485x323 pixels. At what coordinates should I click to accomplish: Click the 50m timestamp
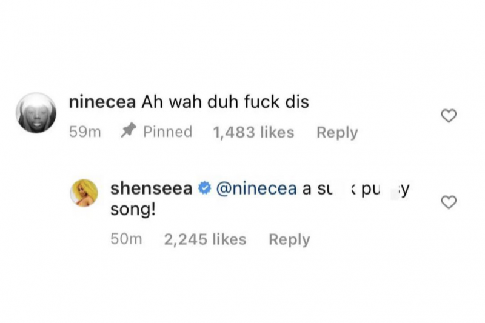tap(126, 239)
